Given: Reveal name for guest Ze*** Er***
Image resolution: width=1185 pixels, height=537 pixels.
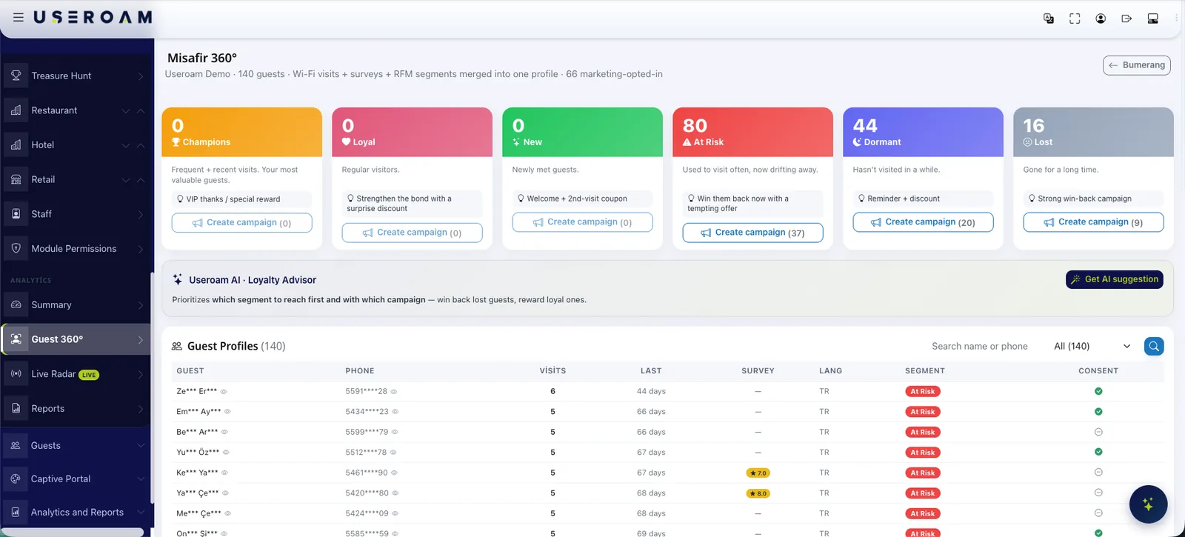Looking at the screenshot, I should point(224,391).
